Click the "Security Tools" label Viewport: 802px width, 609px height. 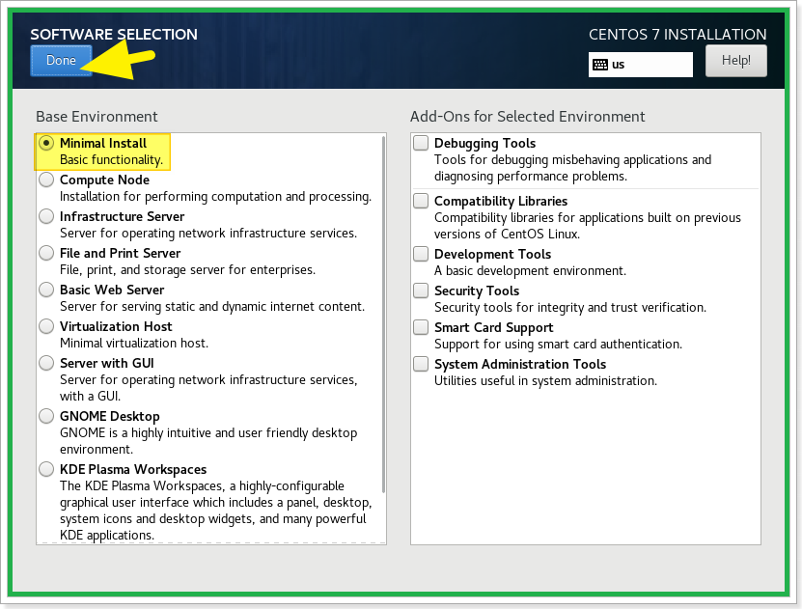point(477,291)
